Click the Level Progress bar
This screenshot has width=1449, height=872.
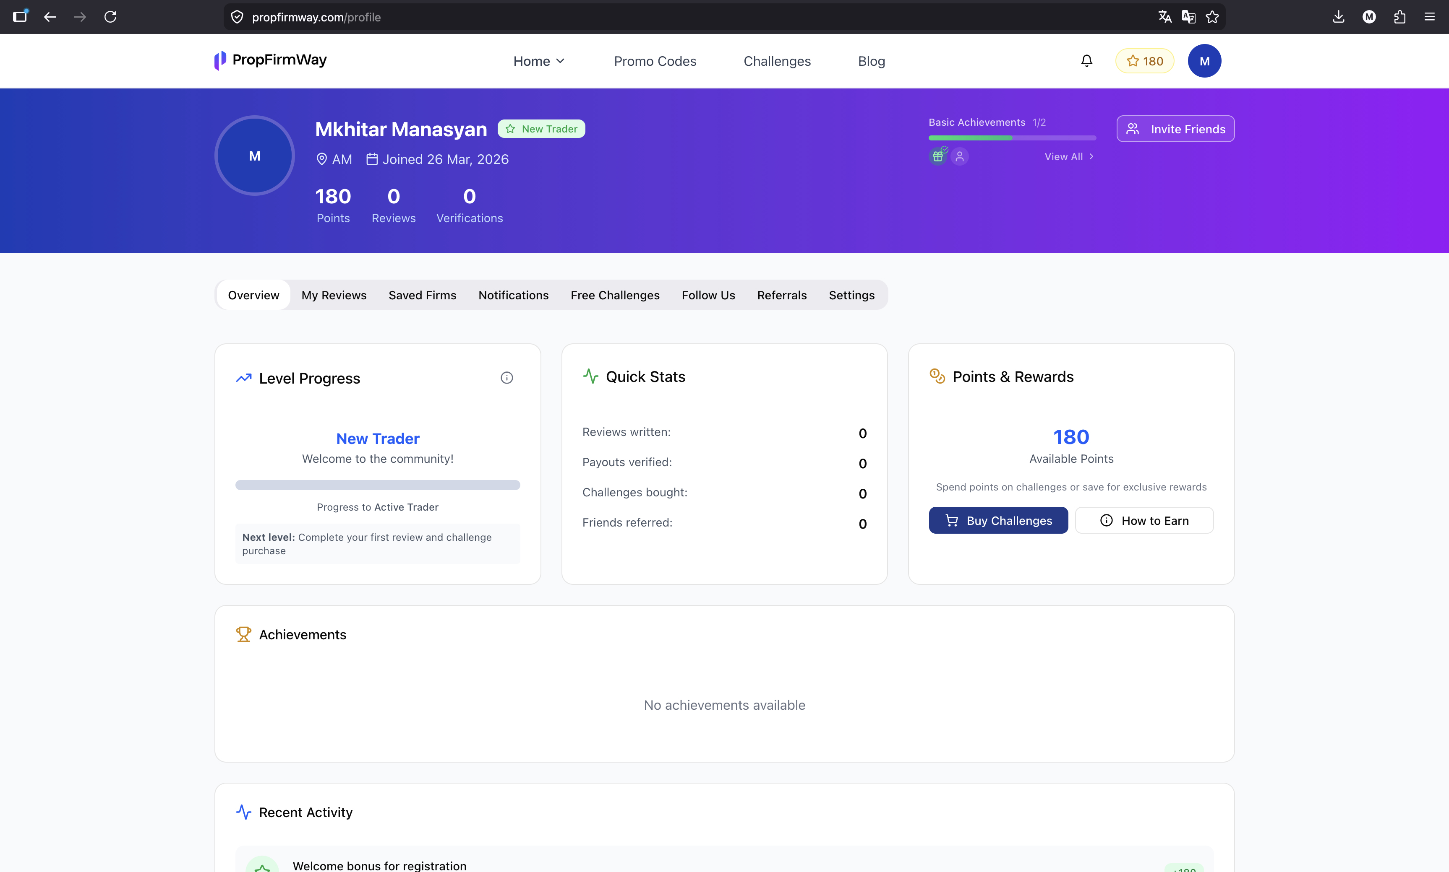pos(378,485)
